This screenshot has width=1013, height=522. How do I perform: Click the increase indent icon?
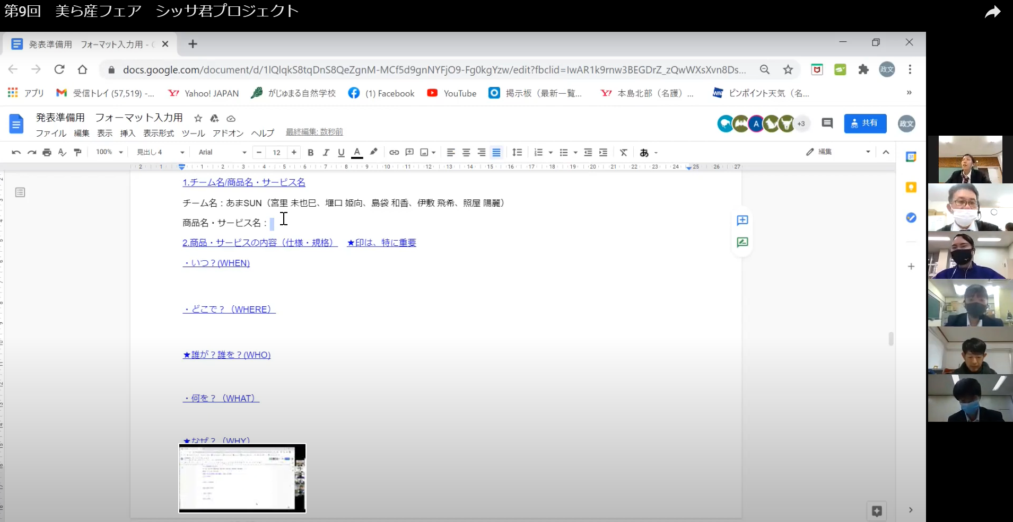pos(604,153)
